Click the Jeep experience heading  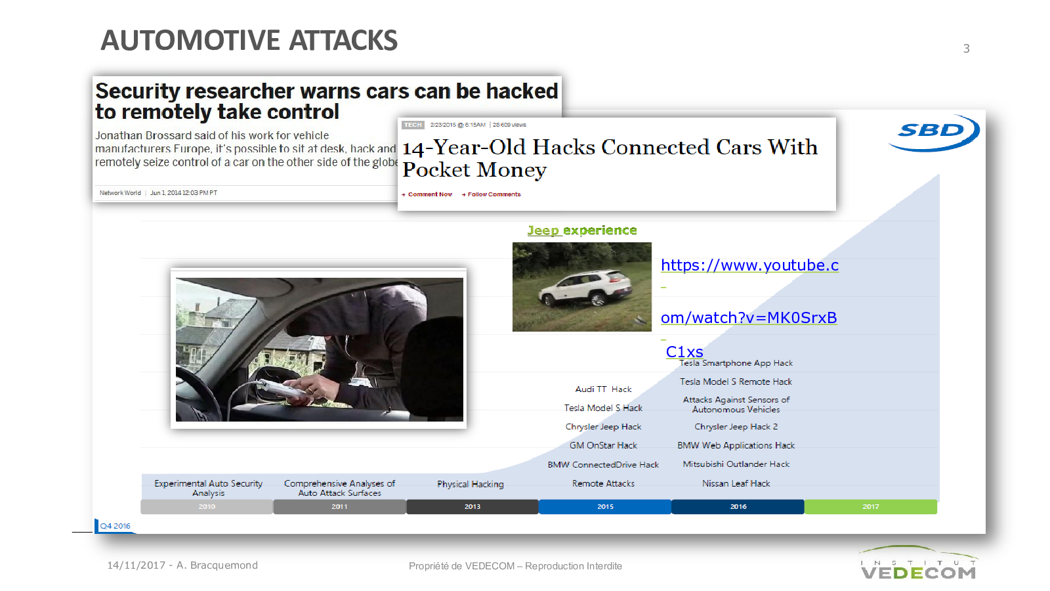click(x=582, y=230)
